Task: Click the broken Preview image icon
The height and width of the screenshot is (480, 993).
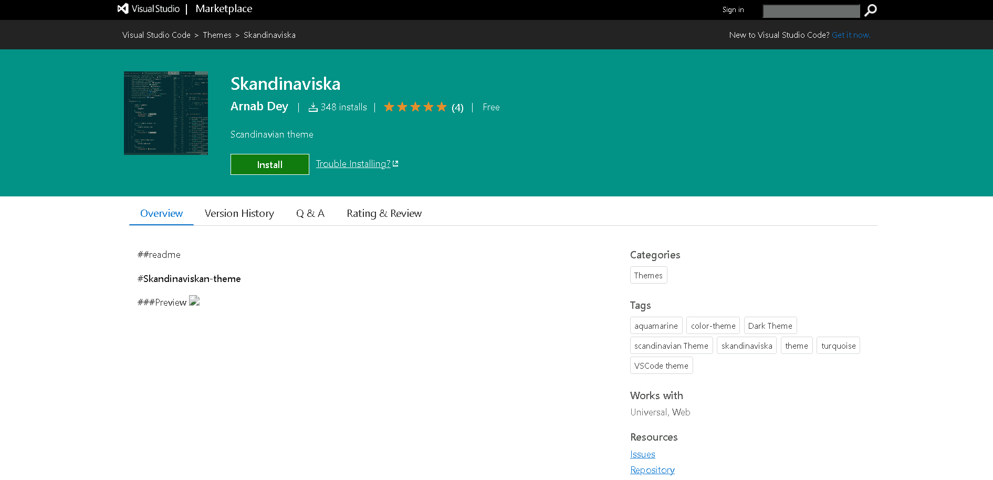Action: (194, 301)
